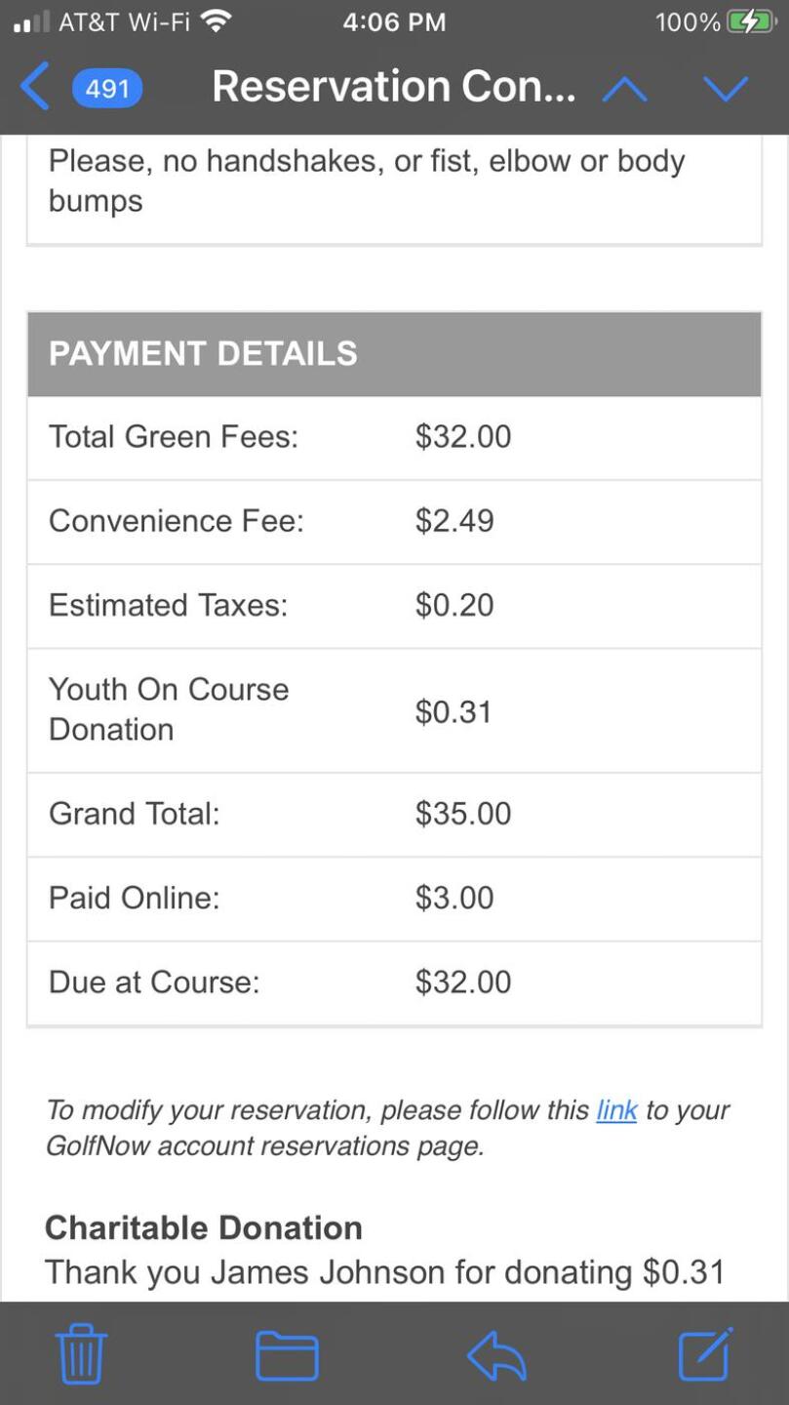Tap the 4:06 PM clock in the status bar
The image size is (789, 1405).
(394, 21)
